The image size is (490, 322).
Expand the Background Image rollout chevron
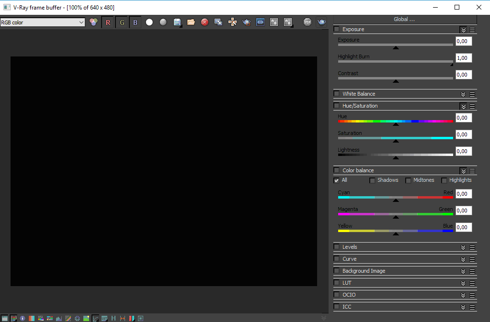(x=464, y=271)
